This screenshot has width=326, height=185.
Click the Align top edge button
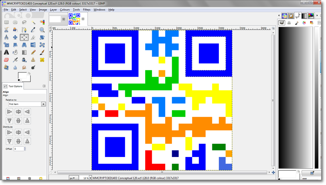coord(9,121)
